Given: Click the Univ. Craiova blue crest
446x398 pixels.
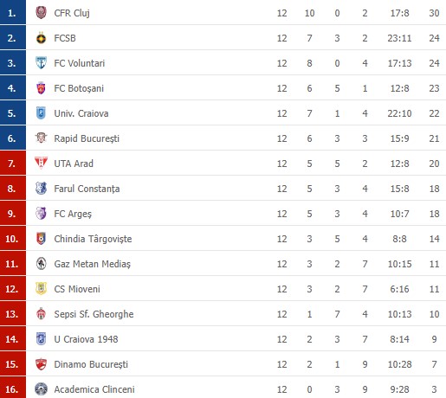Looking at the screenshot, I should (x=41, y=113).
